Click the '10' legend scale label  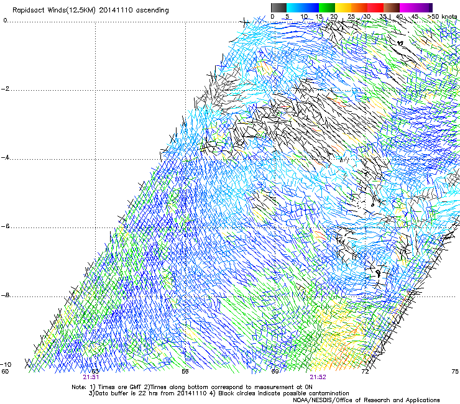point(304,17)
